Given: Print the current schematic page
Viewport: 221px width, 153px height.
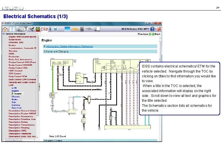Looking at the screenshot, I should pyautogui.click(x=56, y=29).
